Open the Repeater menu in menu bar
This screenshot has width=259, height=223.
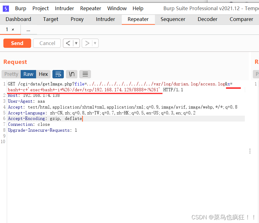91,8
